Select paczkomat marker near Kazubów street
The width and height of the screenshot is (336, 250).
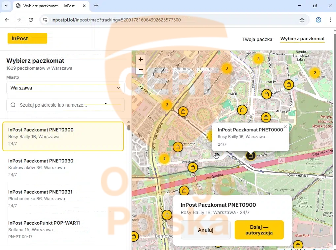coord(184,191)
